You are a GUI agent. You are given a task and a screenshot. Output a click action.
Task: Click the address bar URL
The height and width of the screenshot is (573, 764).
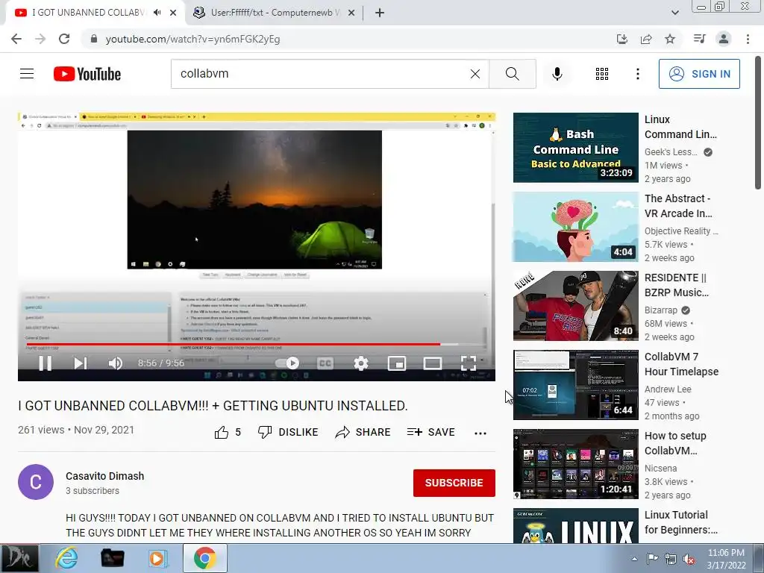[193, 39]
